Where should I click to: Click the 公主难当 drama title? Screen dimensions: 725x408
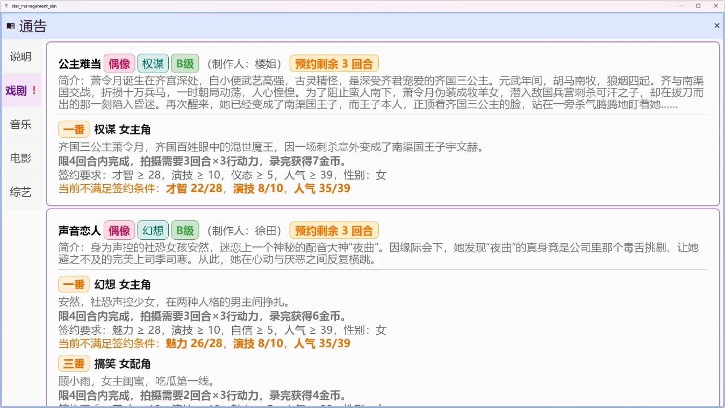(x=79, y=63)
